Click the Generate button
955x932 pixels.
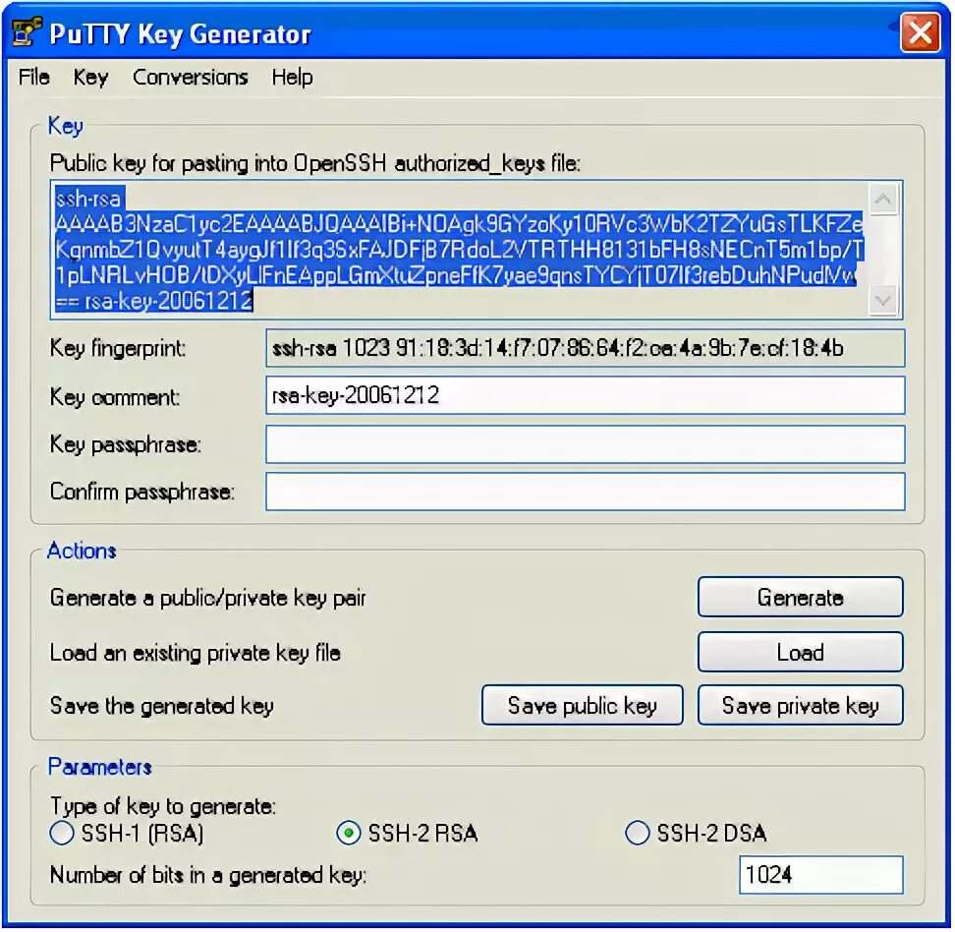[801, 598]
